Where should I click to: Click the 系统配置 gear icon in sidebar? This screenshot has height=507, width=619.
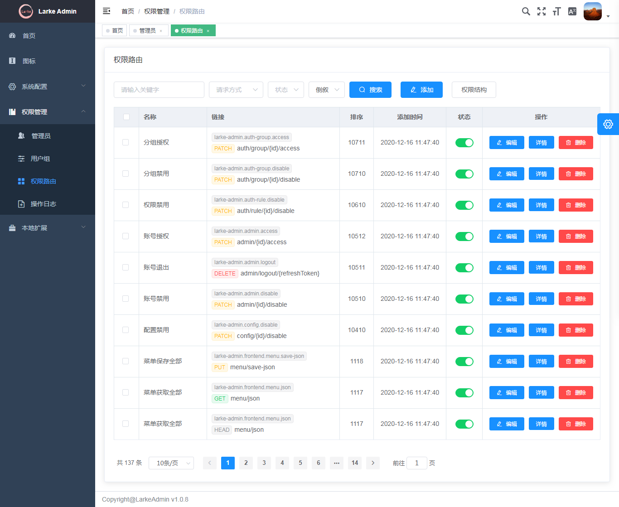point(12,87)
